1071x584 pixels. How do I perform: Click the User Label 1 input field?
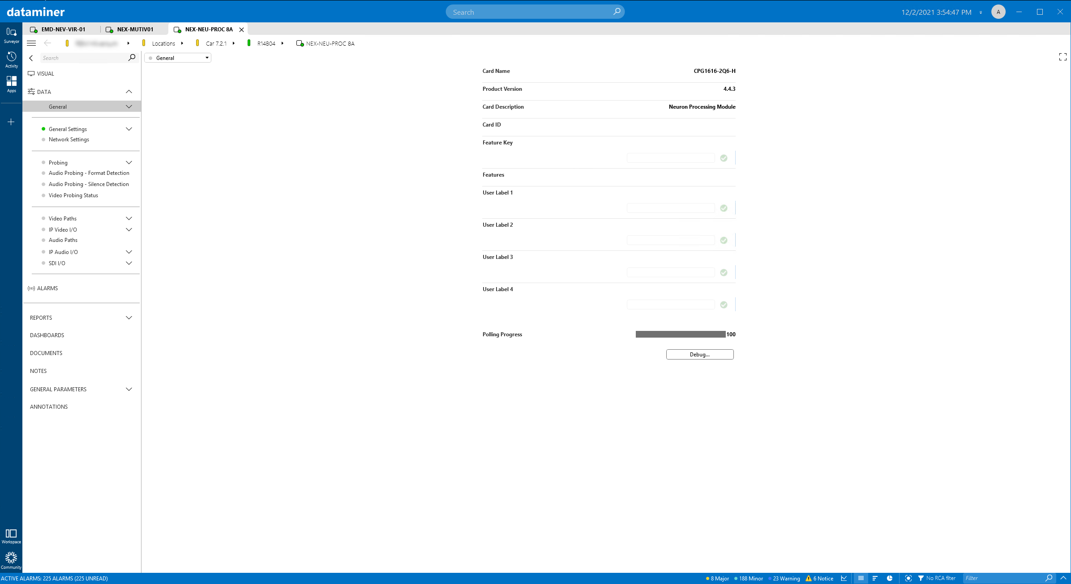click(x=671, y=208)
